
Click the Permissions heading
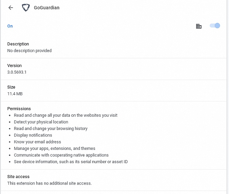[19, 109]
